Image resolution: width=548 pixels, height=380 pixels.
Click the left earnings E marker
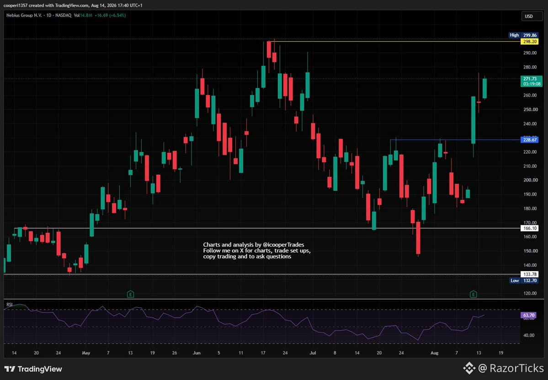pos(130,294)
